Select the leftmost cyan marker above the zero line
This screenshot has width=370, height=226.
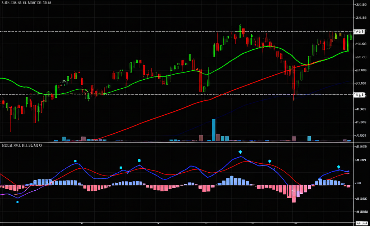tap(75, 161)
